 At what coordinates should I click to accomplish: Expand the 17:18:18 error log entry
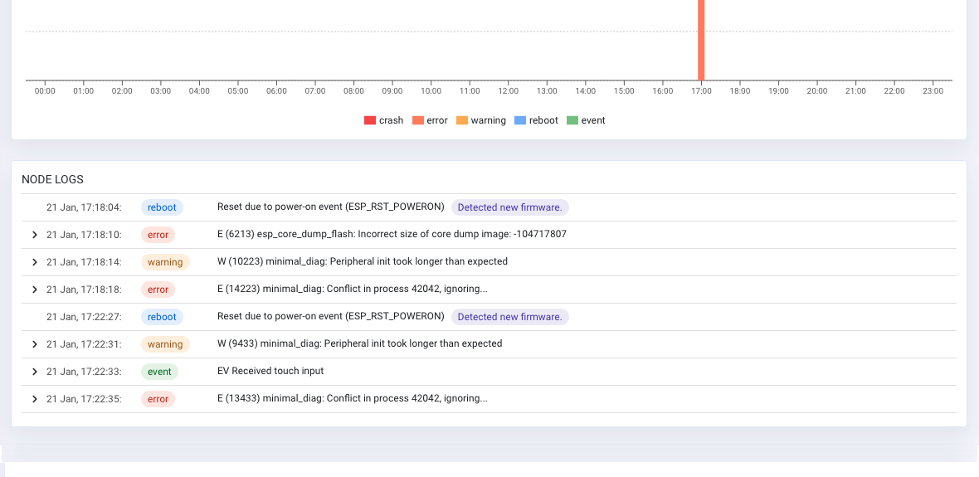[34, 290]
